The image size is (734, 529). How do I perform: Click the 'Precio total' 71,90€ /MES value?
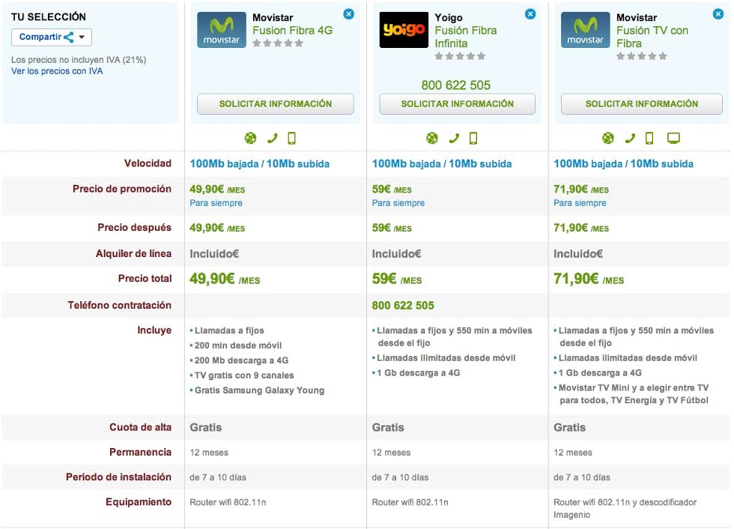tap(589, 279)
